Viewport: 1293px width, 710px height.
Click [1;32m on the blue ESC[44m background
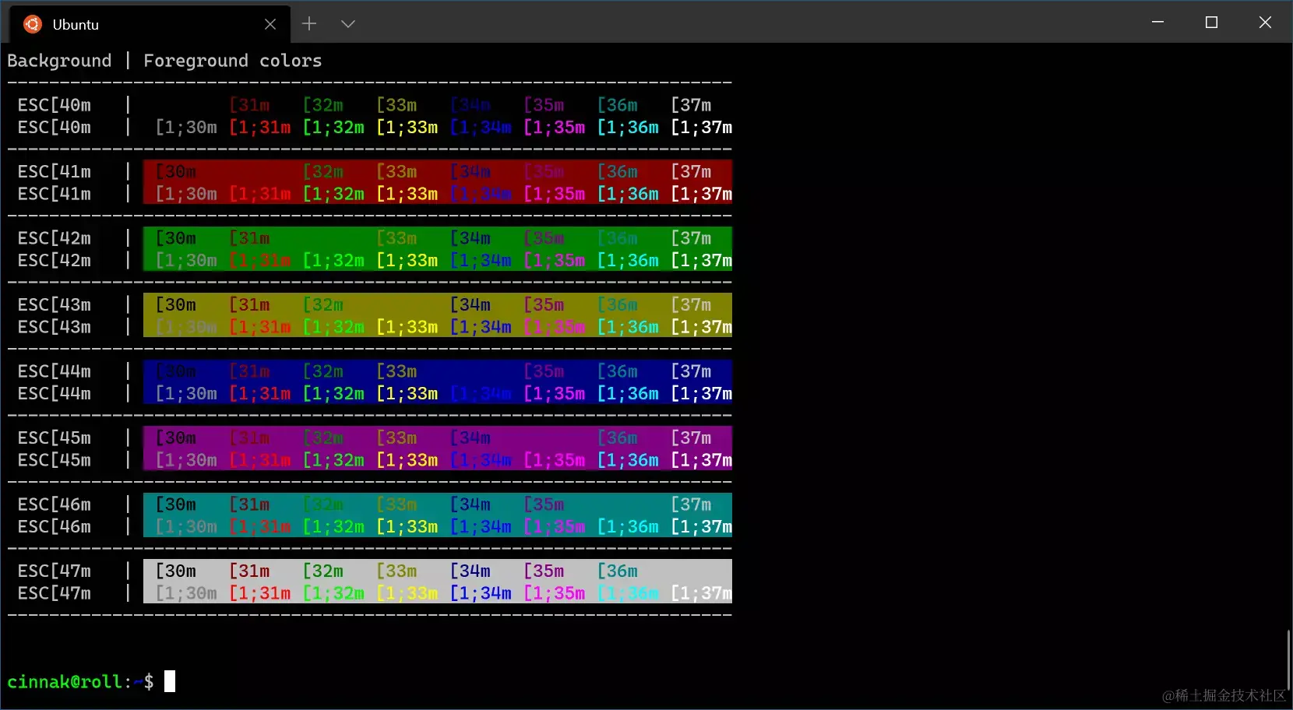pos(333,393)
